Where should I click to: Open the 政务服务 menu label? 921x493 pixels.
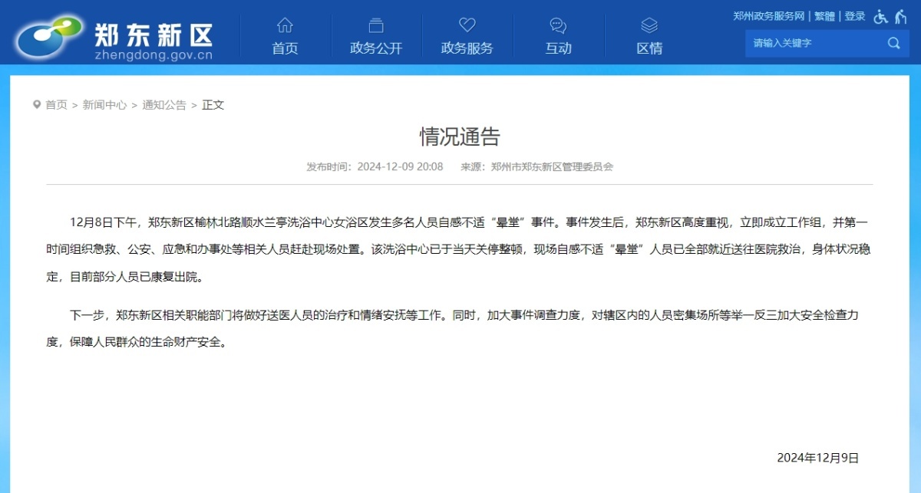tap(467, 48)
